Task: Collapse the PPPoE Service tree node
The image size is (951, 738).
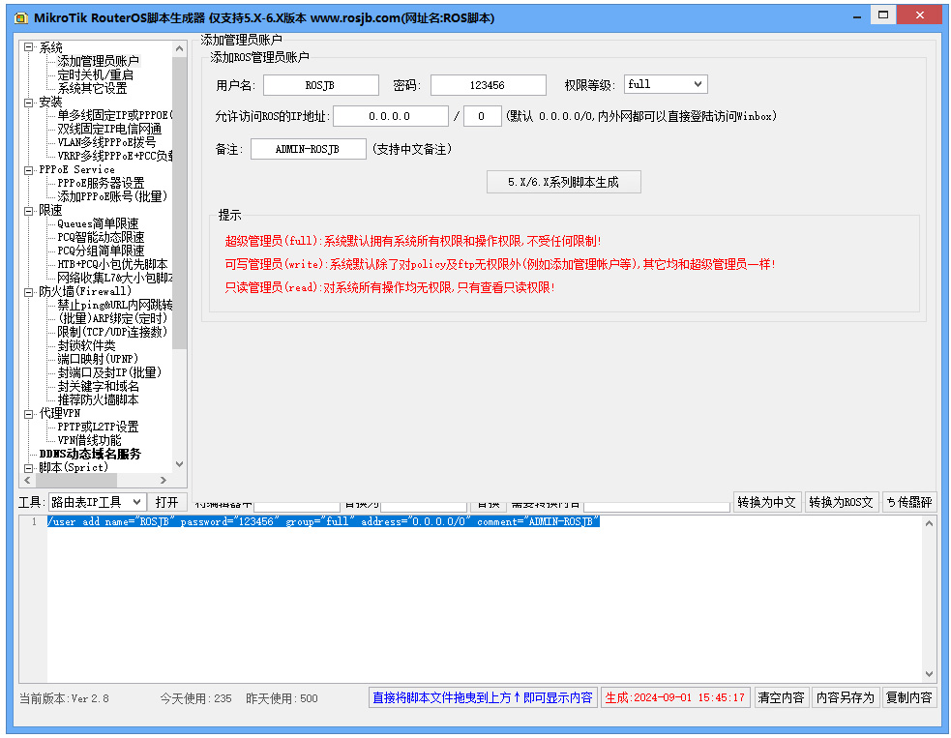Action: click(x=28, y=170)
